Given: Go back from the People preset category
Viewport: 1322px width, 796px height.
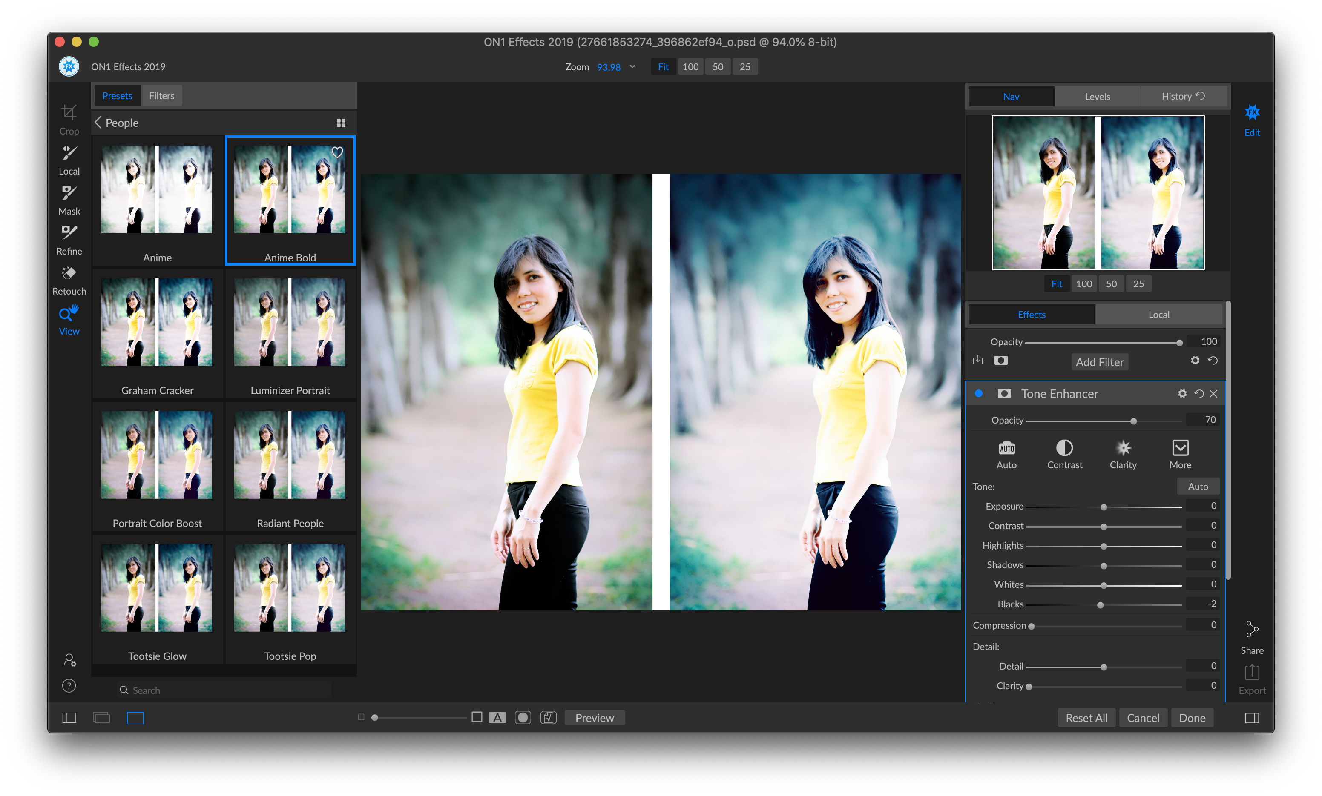Looking at the screenshot, I should (x=99, y=122).
